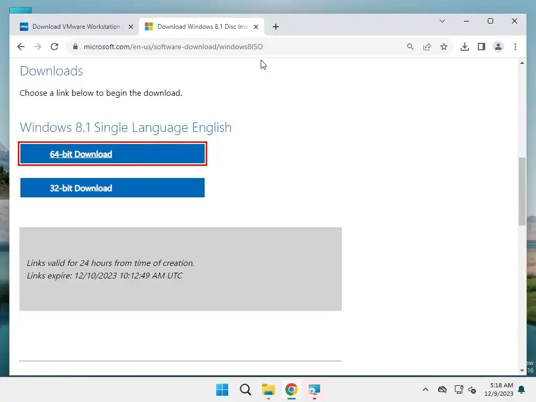Click the Chrome taskbar icon
The height and width of the screenshot is (402, 536).
(x=291, y=389)
